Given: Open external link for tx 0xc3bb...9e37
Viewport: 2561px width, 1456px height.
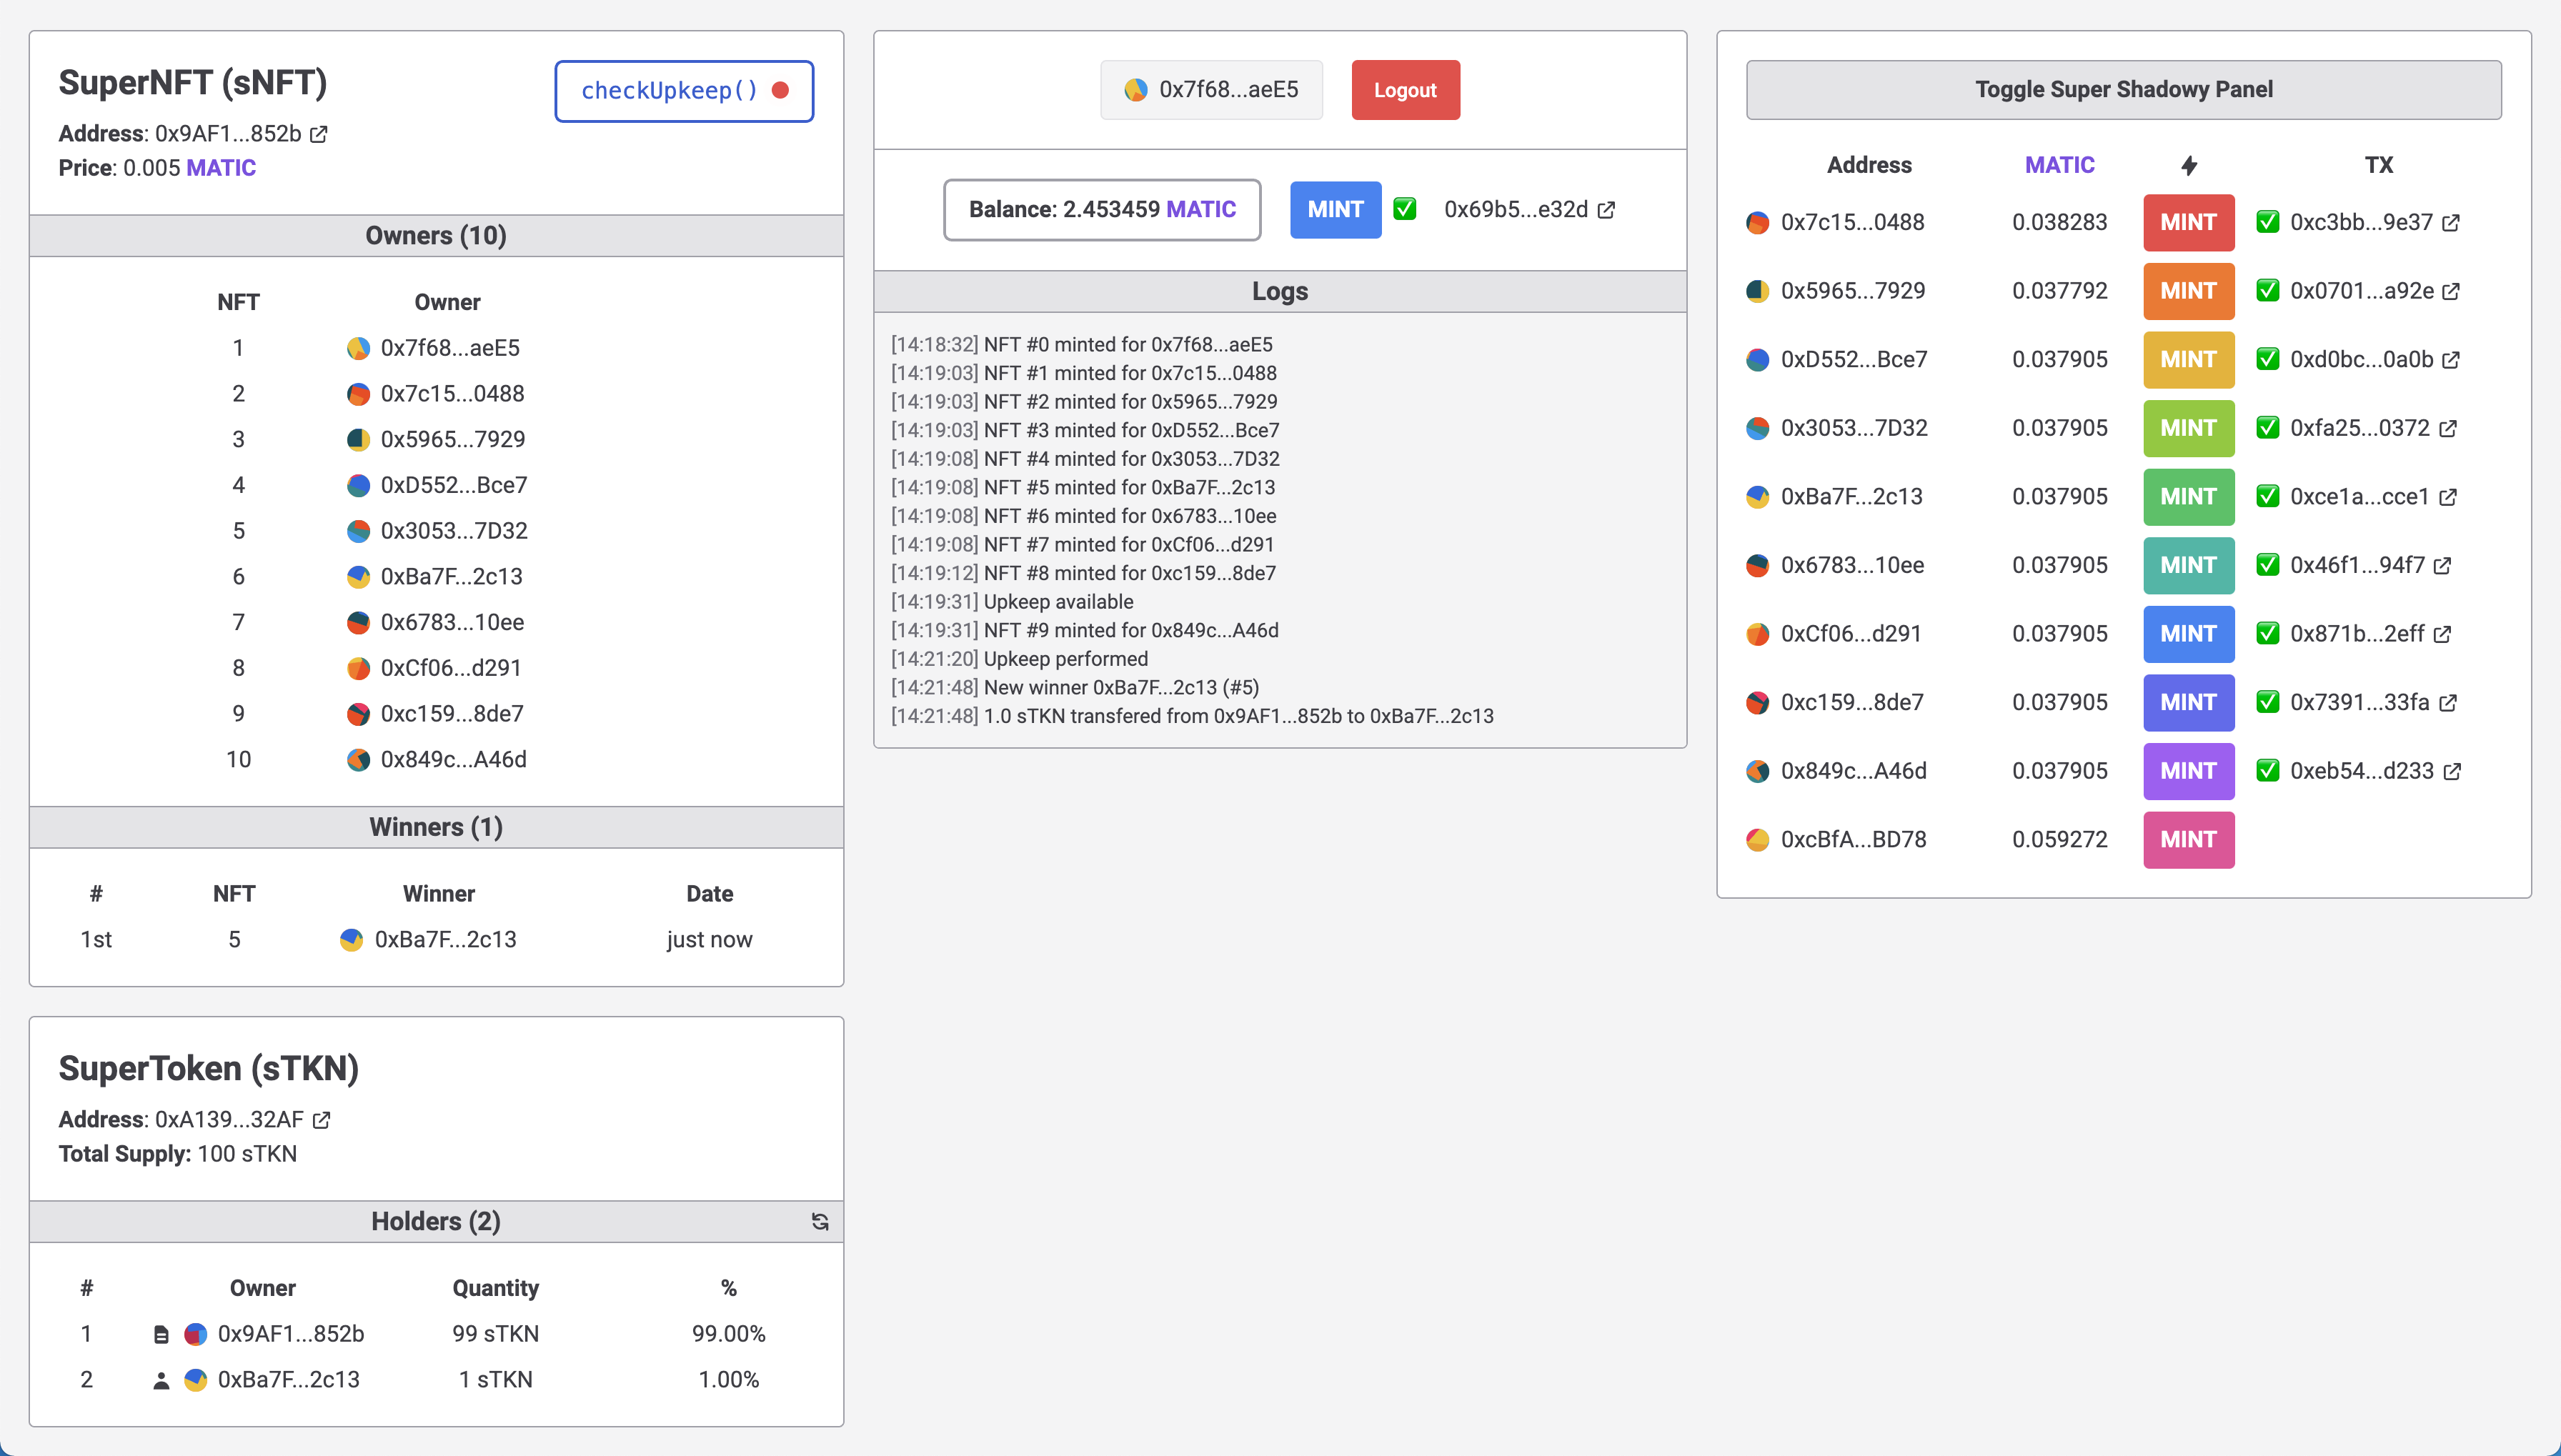Looking at the screenshot, I should point(2451,223).
